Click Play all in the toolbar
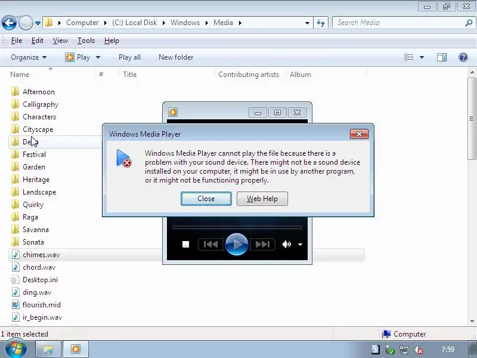The width and height of the screenshot is (477, 358). click(x=129, y=57)
